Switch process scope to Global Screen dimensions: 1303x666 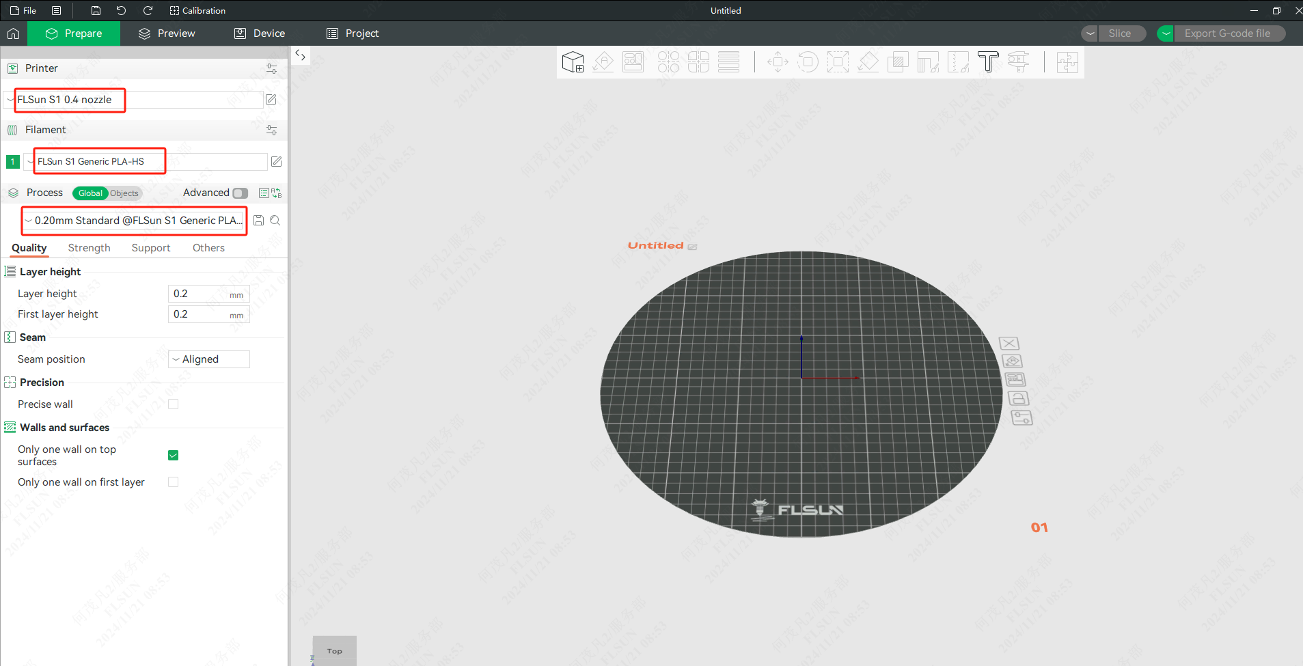[90, 193]
